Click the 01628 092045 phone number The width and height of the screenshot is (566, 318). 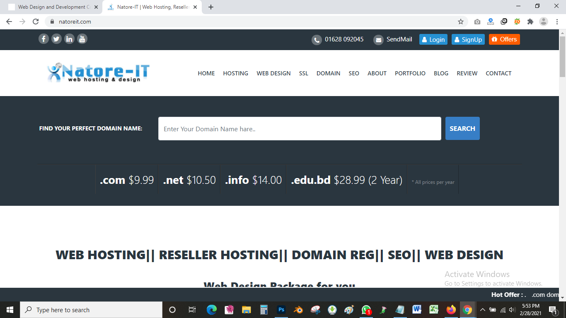[x=344, y=39]
